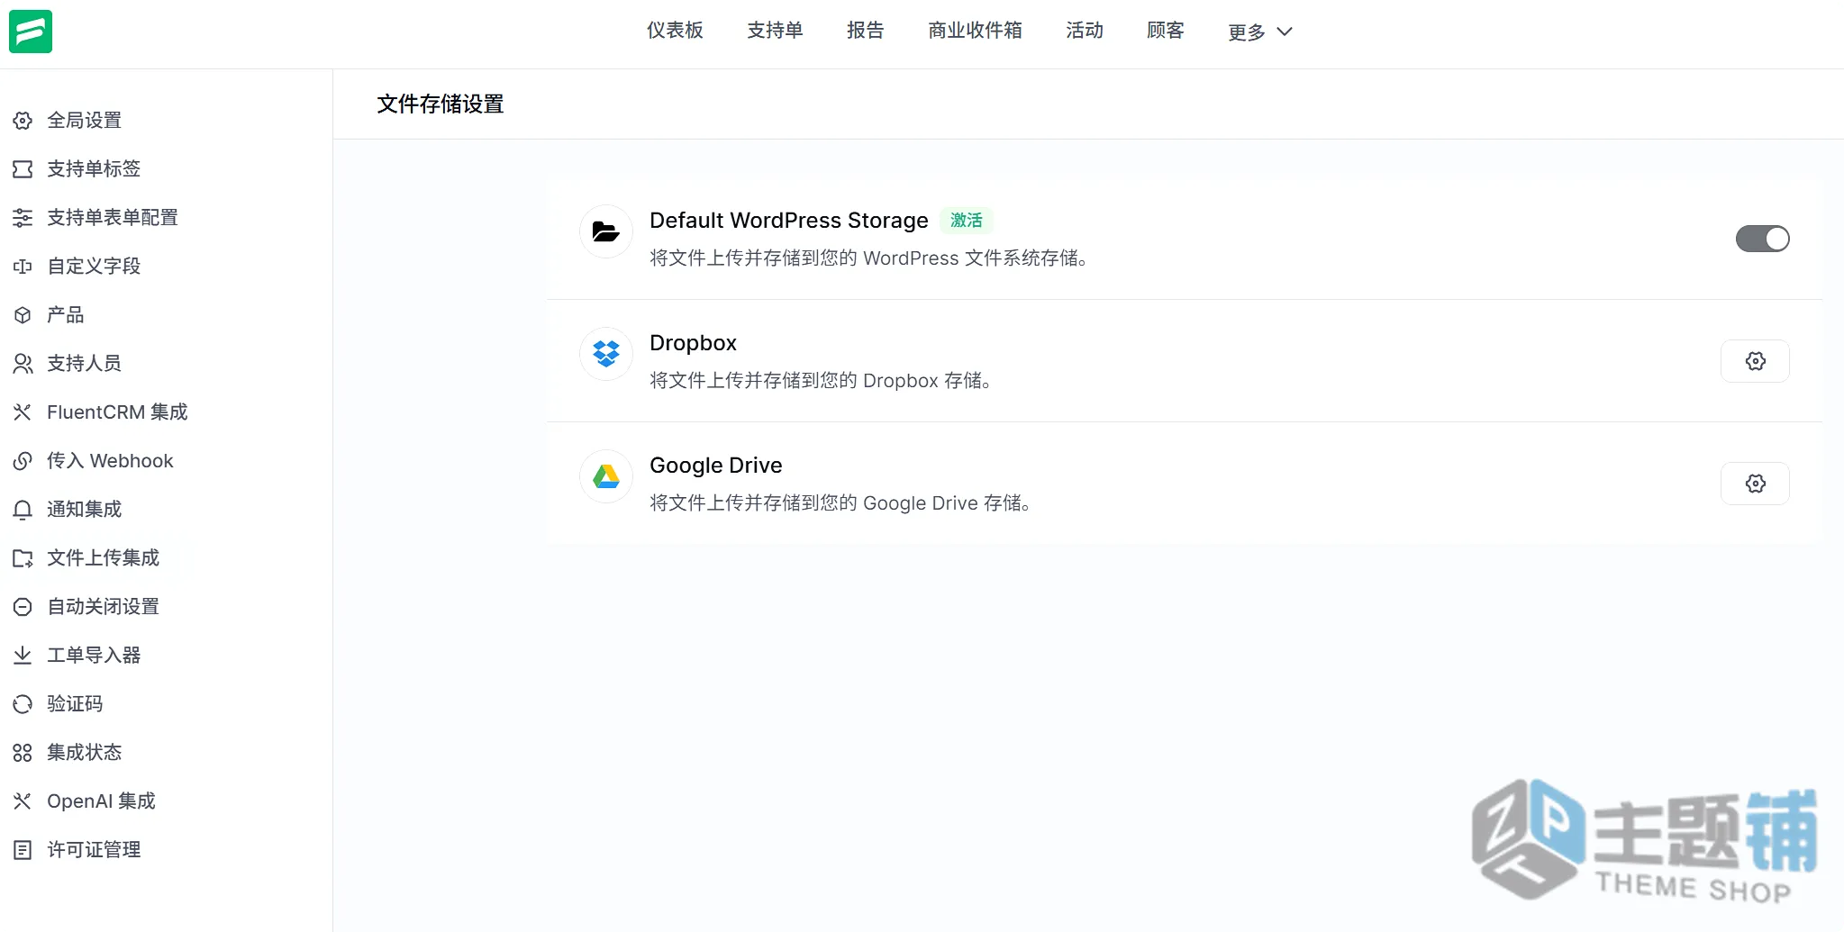The image size is (1844, 932).
Task: Click the Default WordPress Storage folder icon
Action: coord(605,232)
